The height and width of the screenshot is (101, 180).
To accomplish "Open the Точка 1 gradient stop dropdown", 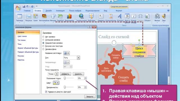I will (57, 74).
